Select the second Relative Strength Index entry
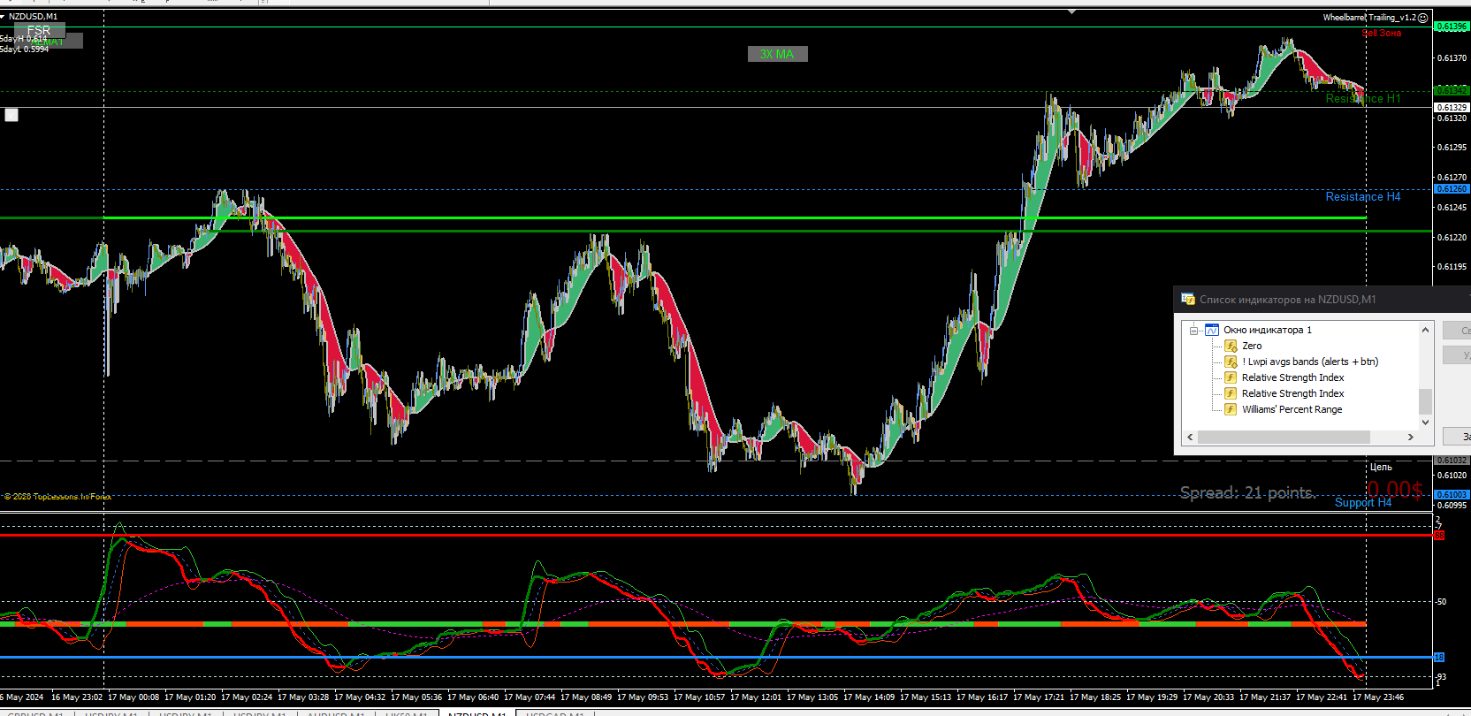Viewport: 1471px width, 716px height. [x=1292, y=393]
